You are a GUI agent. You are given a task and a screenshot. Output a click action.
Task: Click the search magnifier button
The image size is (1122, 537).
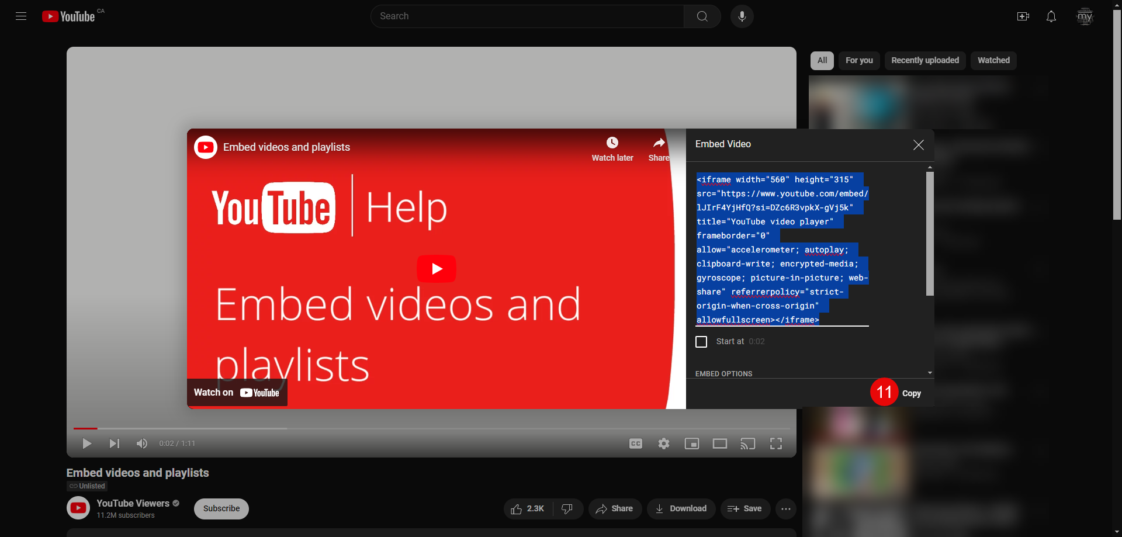(x=702, y=16)
